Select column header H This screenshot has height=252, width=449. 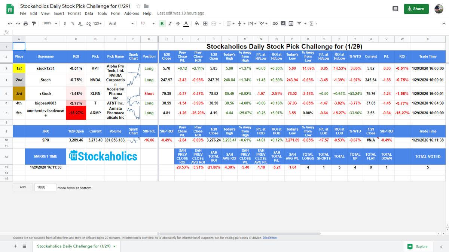coord(166,39)
